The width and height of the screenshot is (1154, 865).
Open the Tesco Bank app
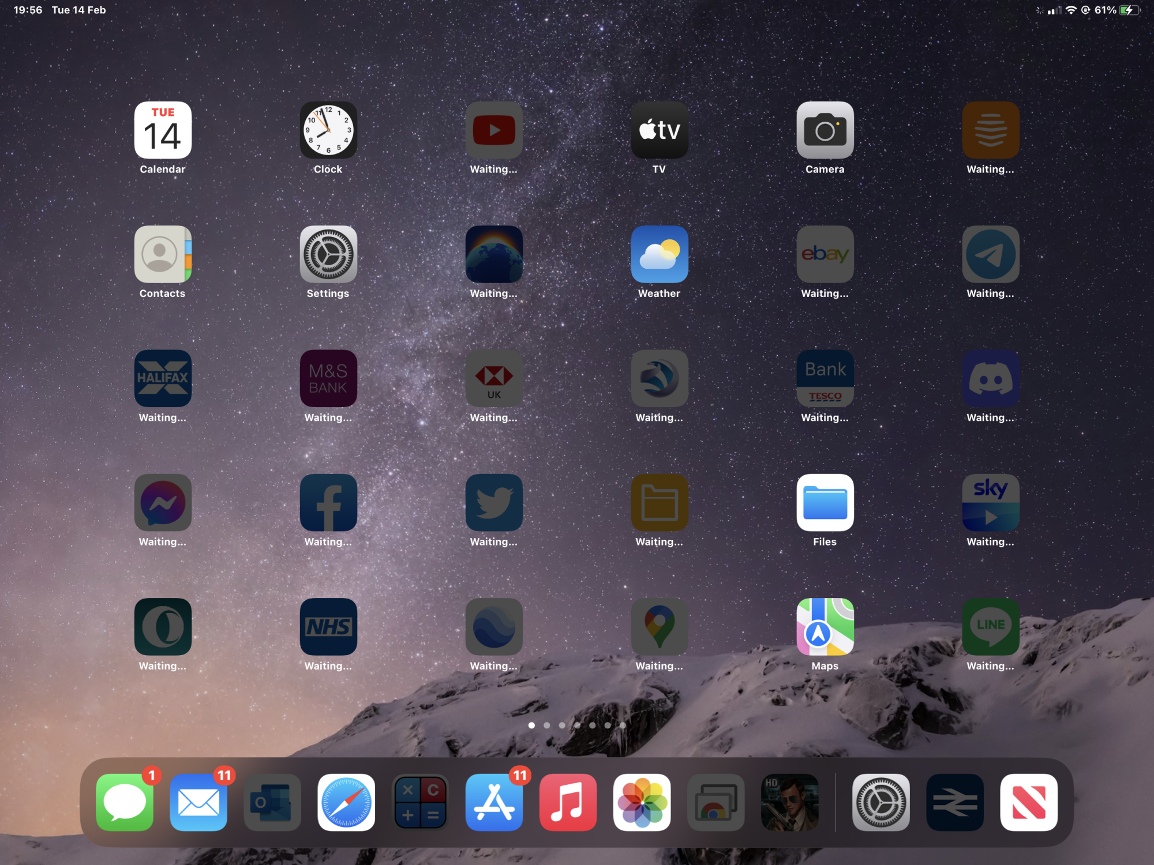click(825, 378)
